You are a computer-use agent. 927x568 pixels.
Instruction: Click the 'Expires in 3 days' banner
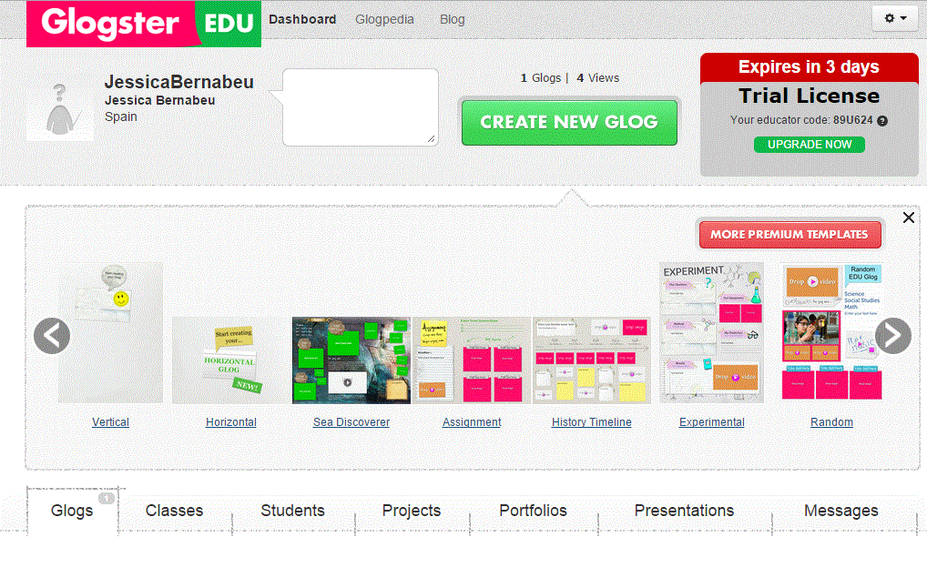click(x=809, y=67)
